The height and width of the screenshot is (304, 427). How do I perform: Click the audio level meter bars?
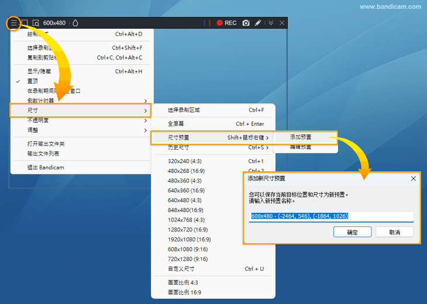click(207, 23)
